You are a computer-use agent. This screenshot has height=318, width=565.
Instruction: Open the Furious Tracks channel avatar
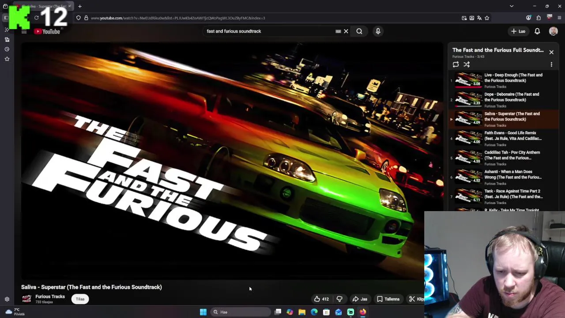tap(26, 299)
